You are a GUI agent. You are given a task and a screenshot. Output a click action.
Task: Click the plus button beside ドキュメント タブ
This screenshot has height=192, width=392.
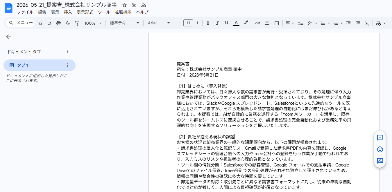point(68,52)
